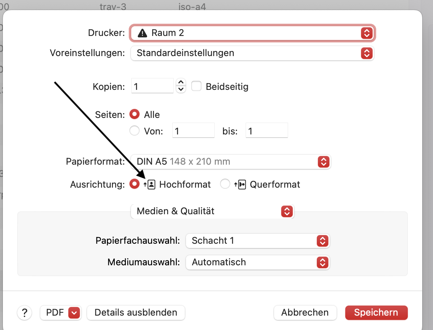Click the Kopien number input field
433x330 pixels.
(x=152, y=86)
